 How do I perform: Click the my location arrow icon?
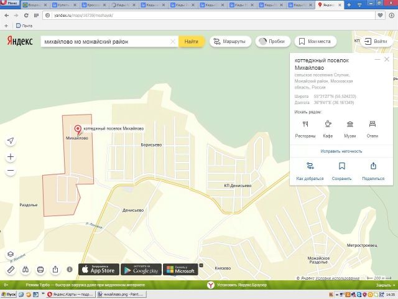(x=11, y=140)
